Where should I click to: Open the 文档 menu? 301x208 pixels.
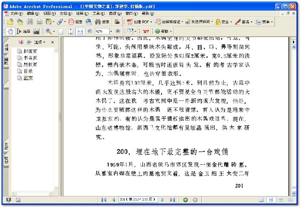(x=66, y=13)
